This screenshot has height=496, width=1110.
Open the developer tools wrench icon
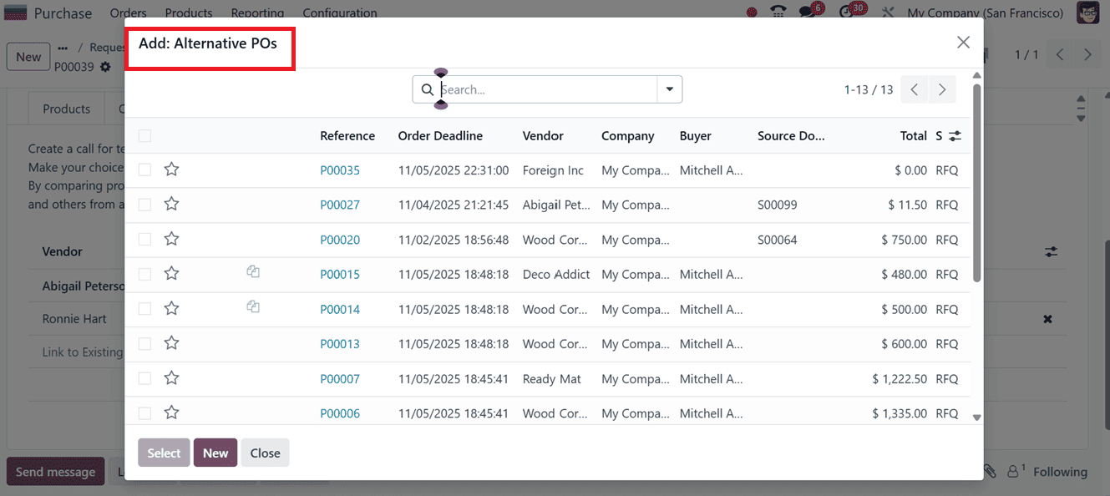point(888,13)
